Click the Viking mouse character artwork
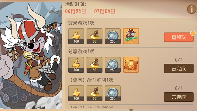This screenshot has width=197, height=111. [31, 55]
